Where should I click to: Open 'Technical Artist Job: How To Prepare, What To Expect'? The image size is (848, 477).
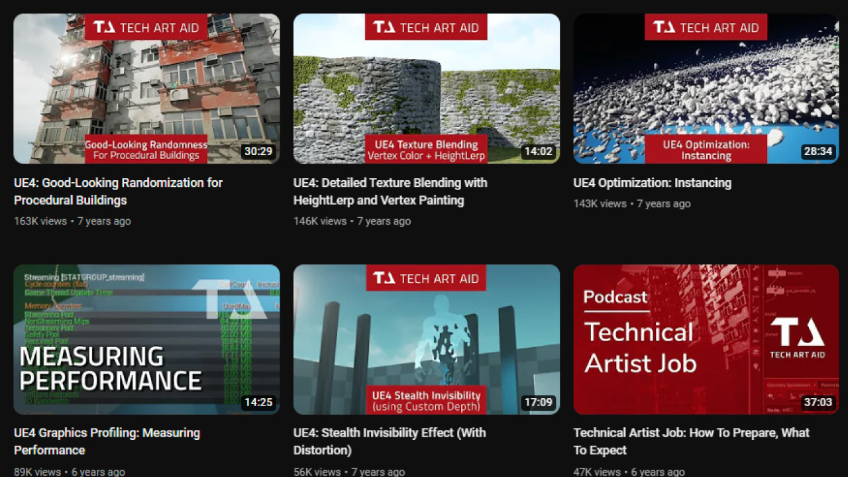(x=691, y=441)
